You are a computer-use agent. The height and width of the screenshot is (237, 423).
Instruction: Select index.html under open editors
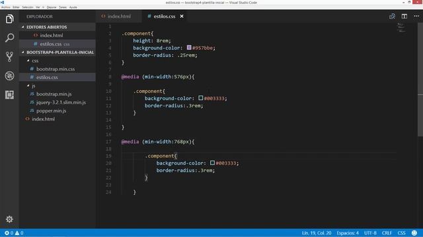[58, 36]
